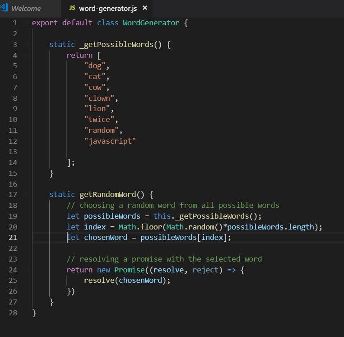Click the 'export' keyword on line 1

coord(45,23)
